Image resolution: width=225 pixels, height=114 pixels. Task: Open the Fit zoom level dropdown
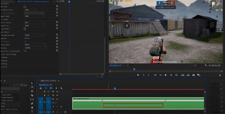click(130, 65)
